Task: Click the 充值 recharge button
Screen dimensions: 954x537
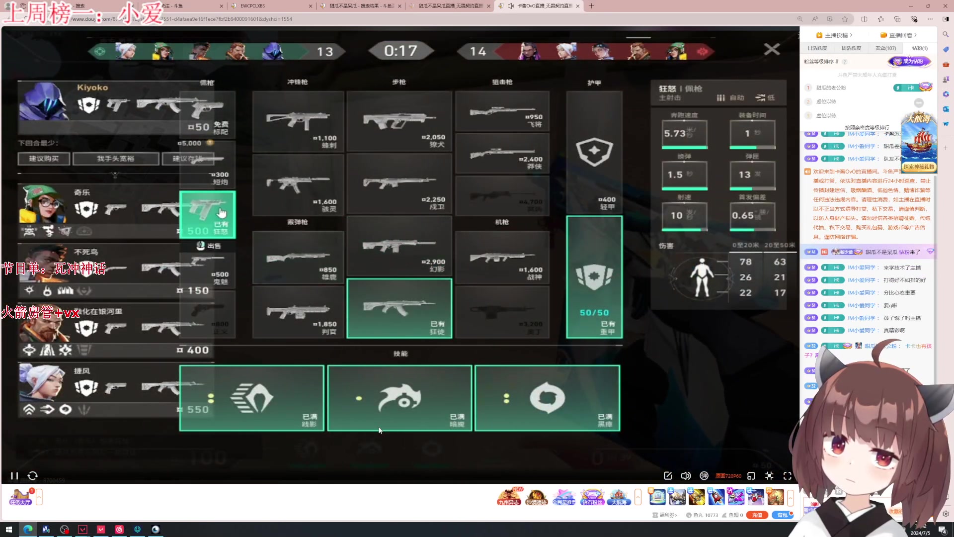Action: (x=757, y=515)
